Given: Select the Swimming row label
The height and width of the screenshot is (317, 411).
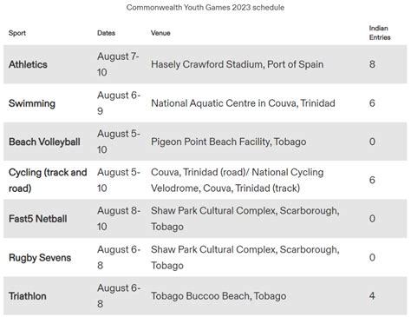Looking at the screenshot, I should pyautogui.click(x=32, y=103).
